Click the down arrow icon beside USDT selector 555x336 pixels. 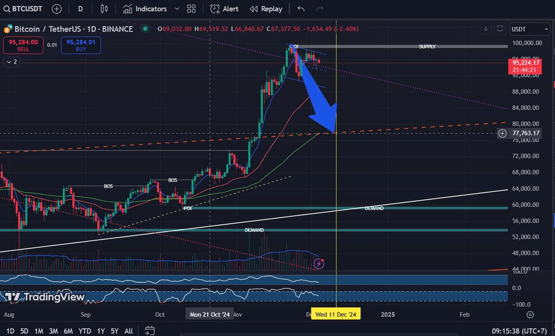[x=486, y=29]
